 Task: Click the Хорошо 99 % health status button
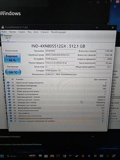pos(12,58)
